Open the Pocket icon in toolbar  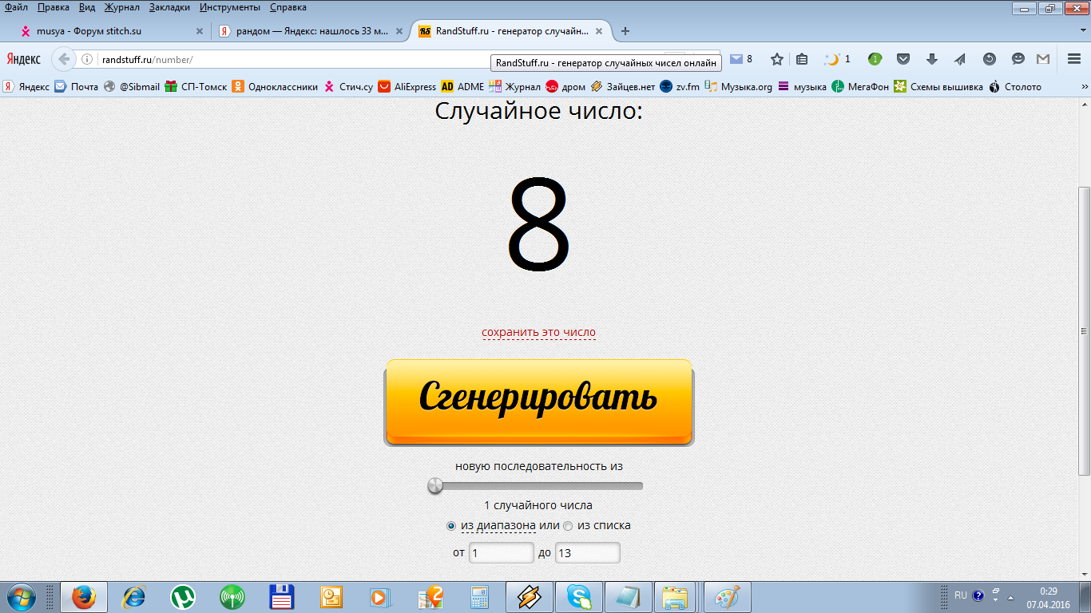click(x=903, y=59)
